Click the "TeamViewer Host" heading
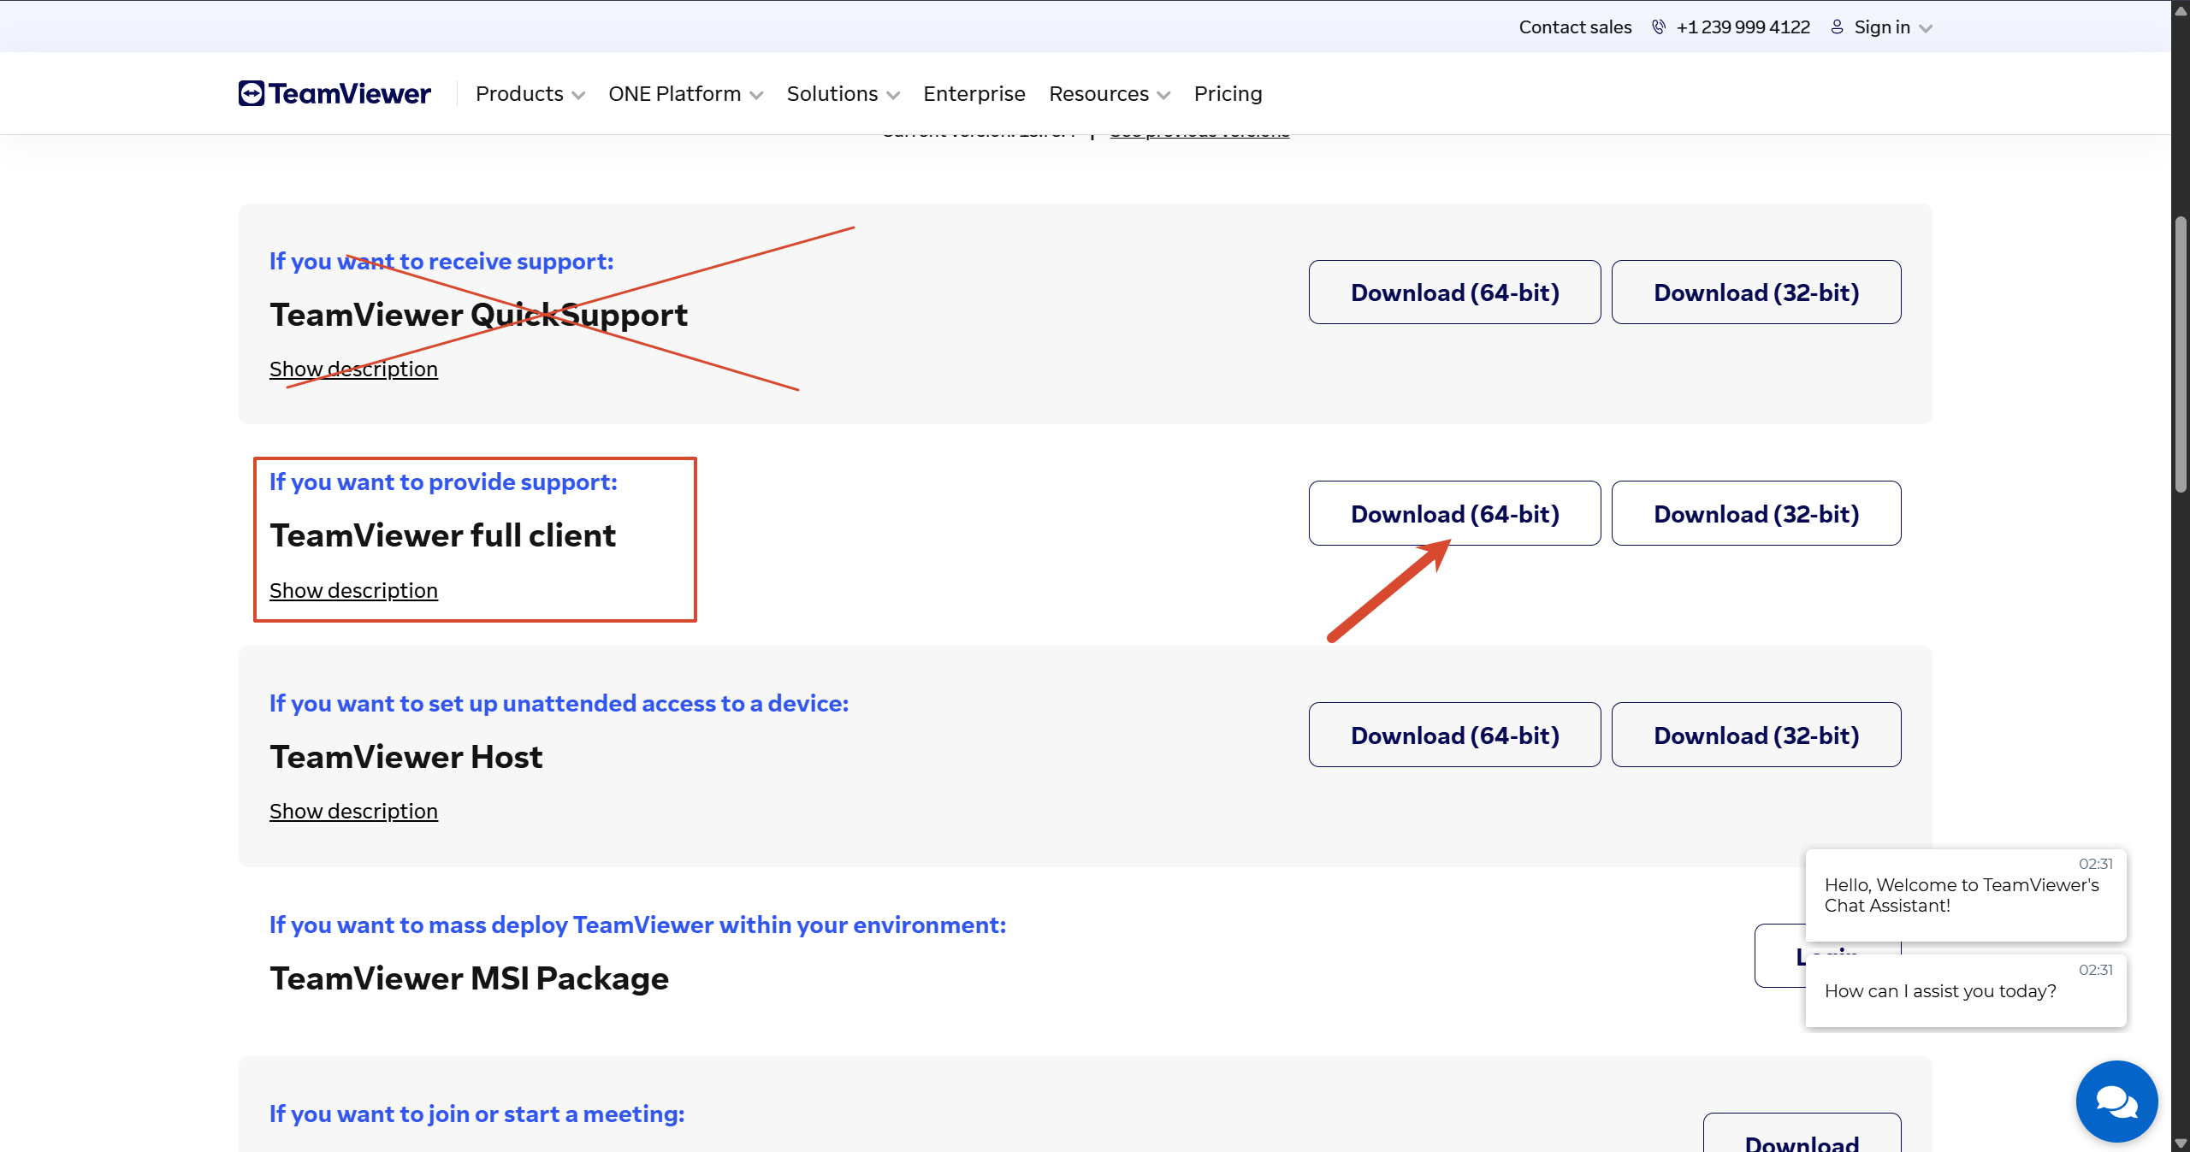Screen dimensions: 2190x1152 click(x=406, y=757)
